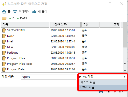
Task: Select the ProgramData name text
Action: 16,70
